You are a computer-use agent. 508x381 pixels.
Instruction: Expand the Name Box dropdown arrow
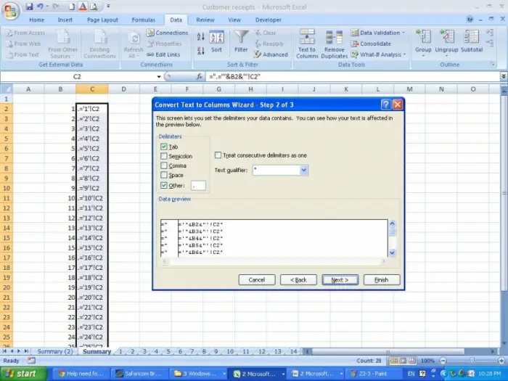click(159, 77)
